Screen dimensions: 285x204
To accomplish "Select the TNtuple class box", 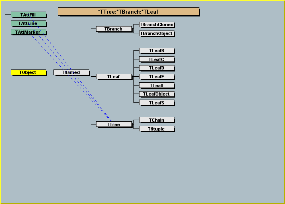I will (x=157, y=129).
